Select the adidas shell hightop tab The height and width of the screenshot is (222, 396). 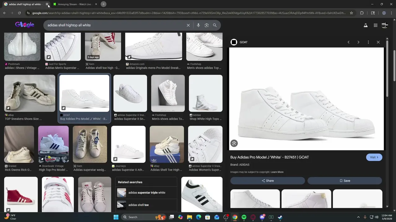(25, 4)
